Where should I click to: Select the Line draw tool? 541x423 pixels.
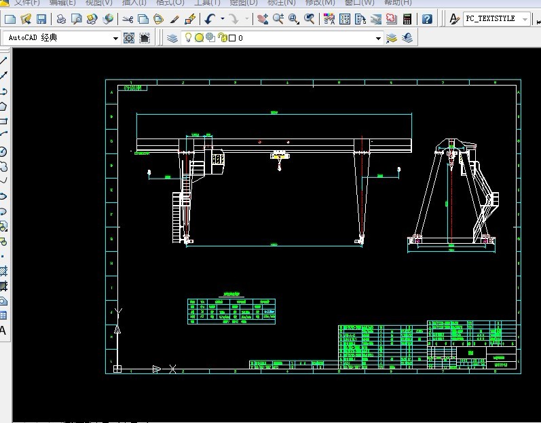[3, 61]
